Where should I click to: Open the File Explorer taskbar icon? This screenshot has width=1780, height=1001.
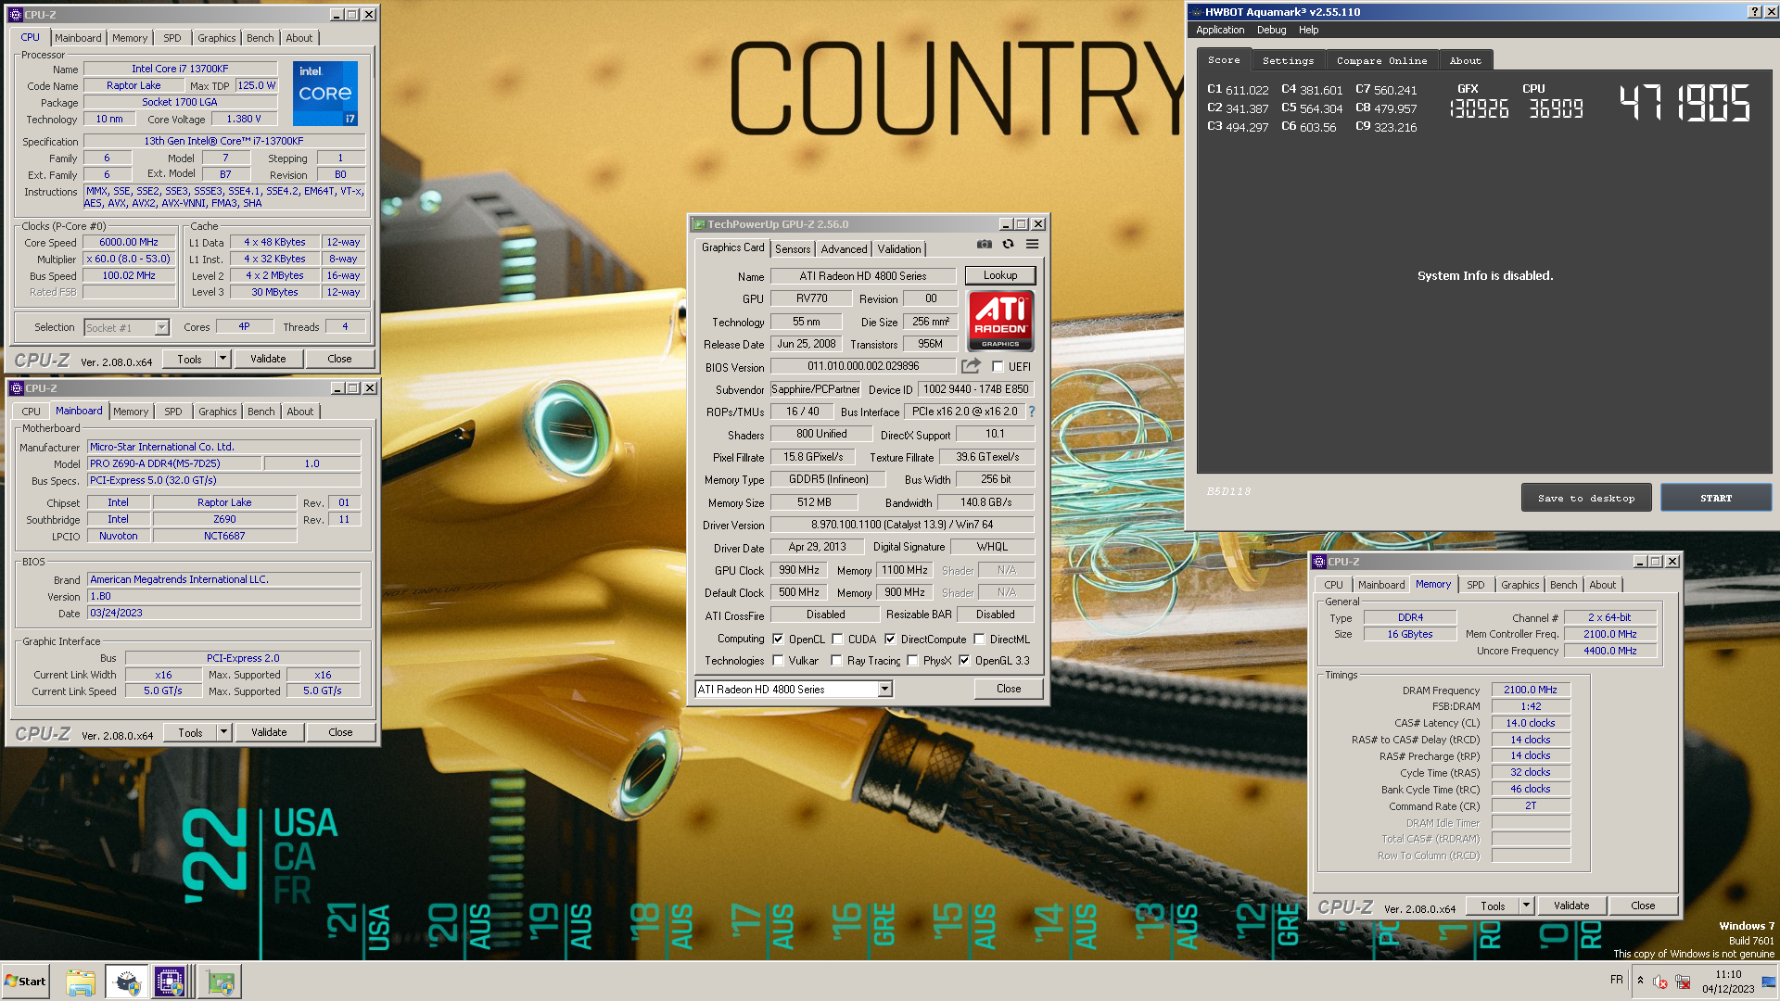coord(81,982)
